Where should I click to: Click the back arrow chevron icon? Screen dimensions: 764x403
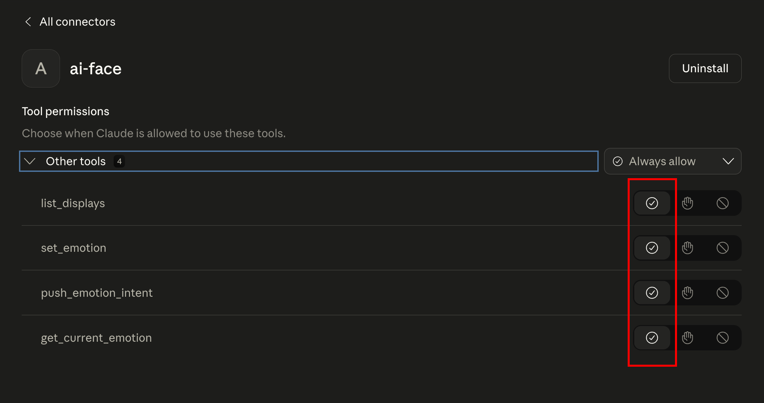pos(28,22)
